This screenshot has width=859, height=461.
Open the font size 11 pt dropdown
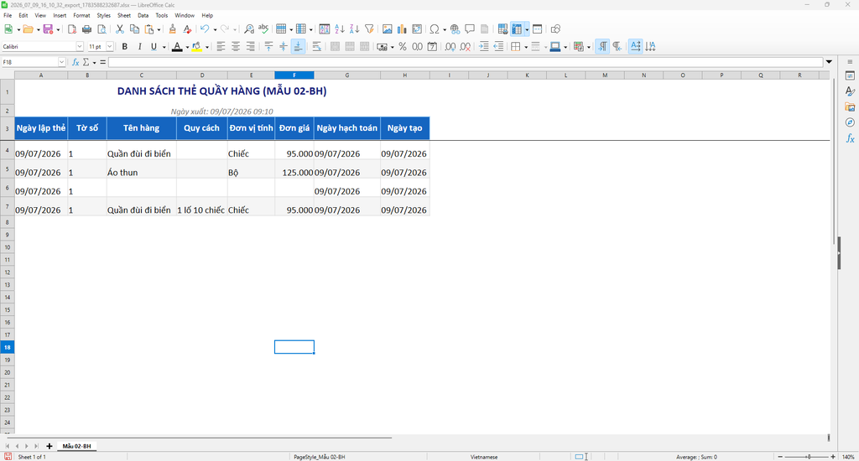coord(110,47)
